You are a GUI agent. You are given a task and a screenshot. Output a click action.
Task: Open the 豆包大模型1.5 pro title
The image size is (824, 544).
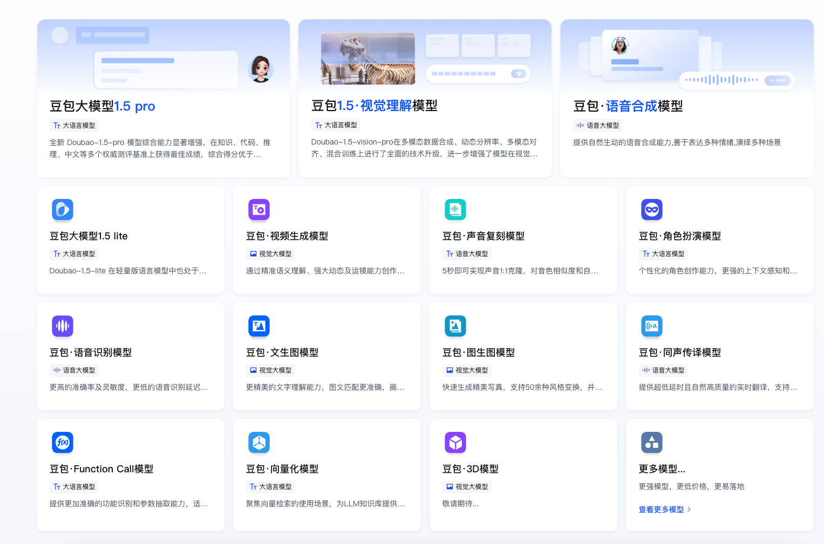103,106
